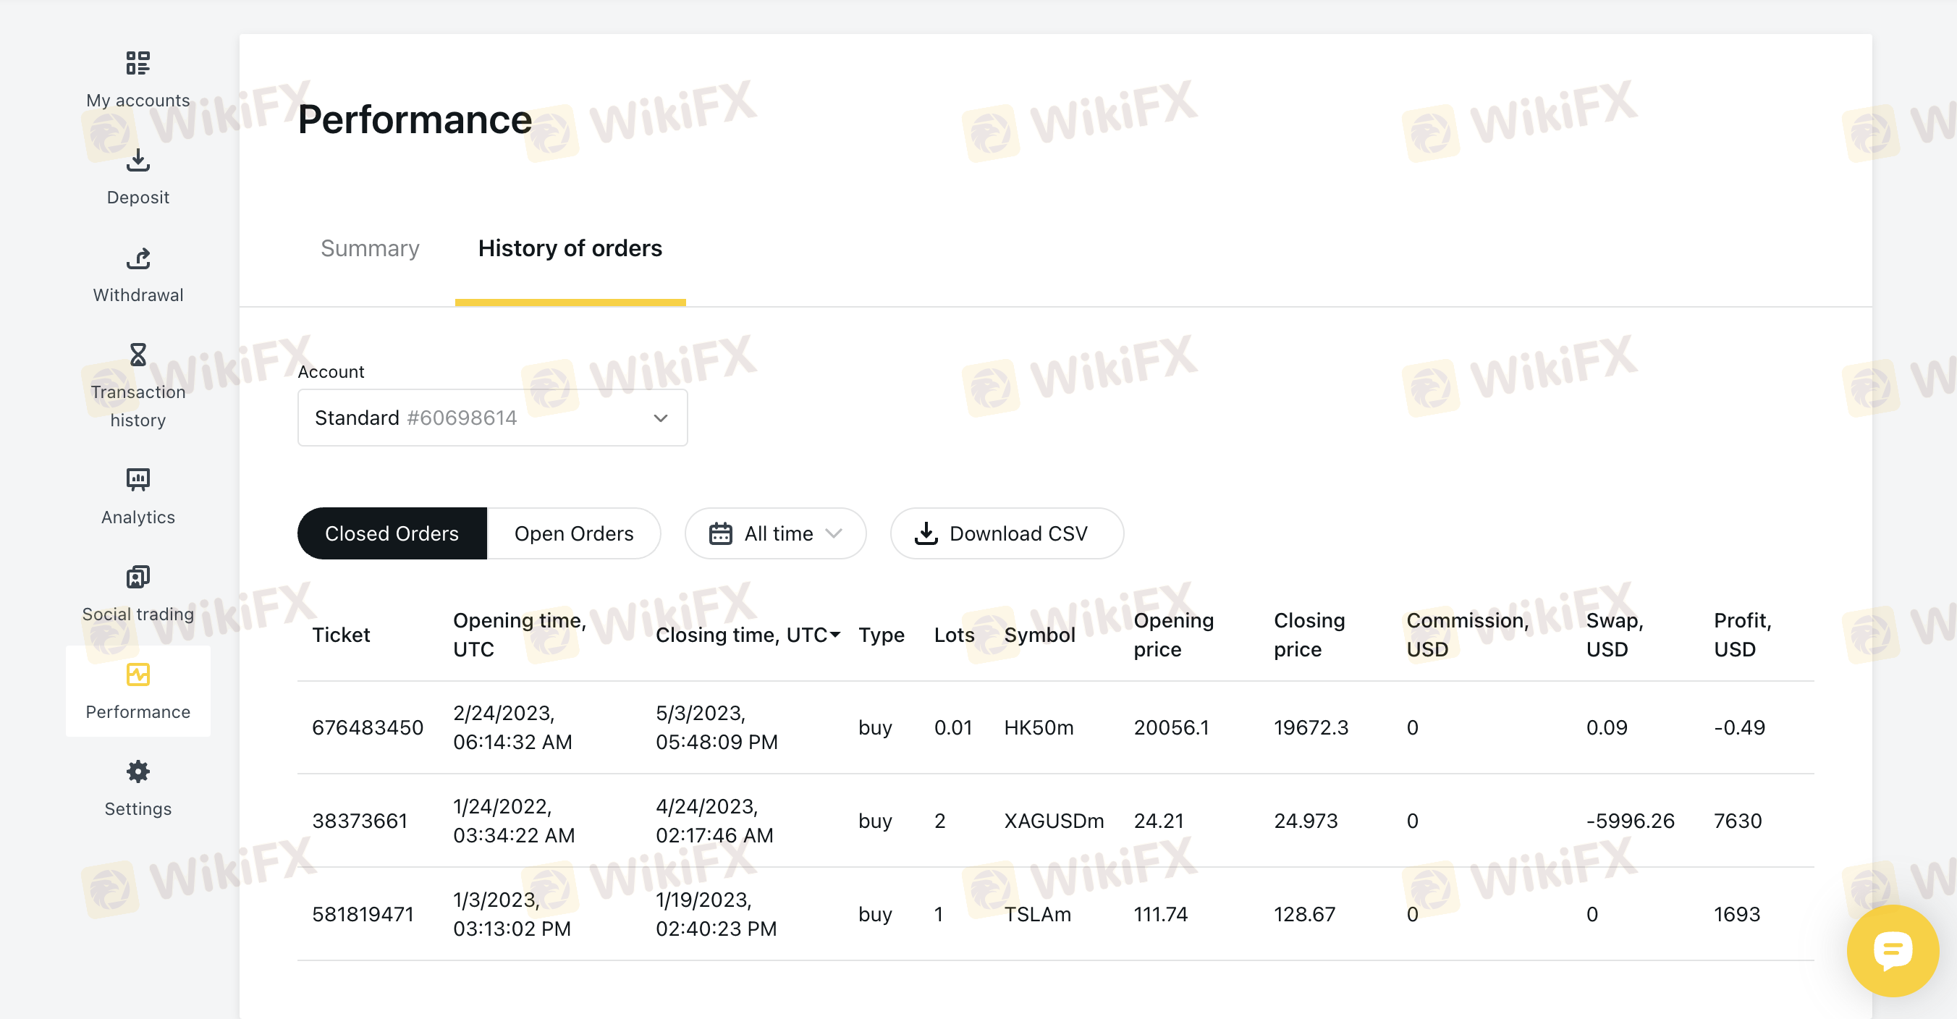This screenshot has height=1019, width=1957.
Task: Open My accounts dashboard icon
Action: 138,63
